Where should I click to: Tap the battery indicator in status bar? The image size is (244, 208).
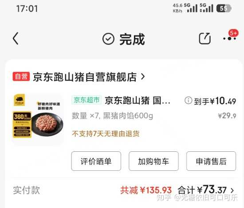(224, 8)
